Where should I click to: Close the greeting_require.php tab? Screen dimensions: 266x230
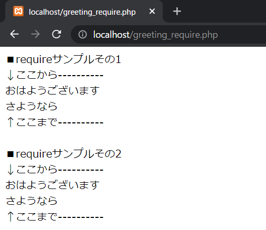(152, 12)
